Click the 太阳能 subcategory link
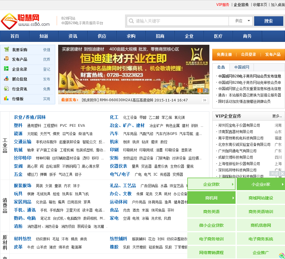This screenshot has width=285, height=259. point(32,134)
